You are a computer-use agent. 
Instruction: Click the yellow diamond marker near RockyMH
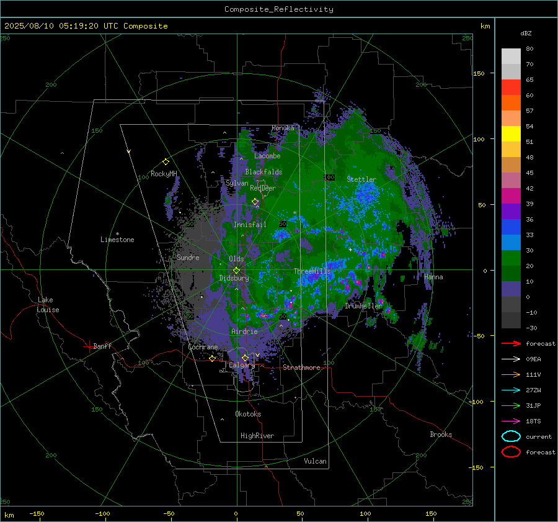click(x=166, y=162)
